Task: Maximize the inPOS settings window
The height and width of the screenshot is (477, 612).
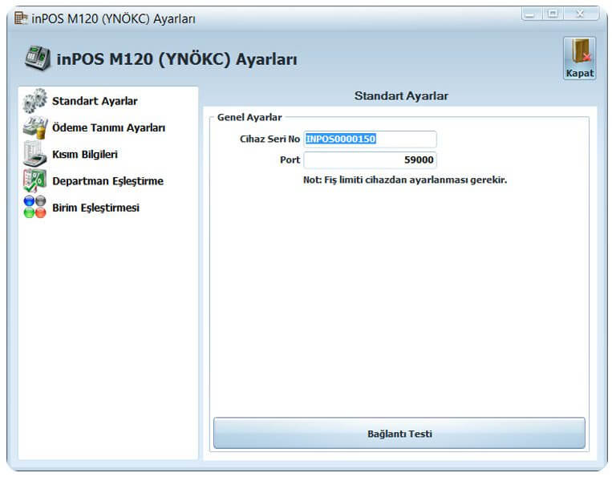Action: point(553,14)
